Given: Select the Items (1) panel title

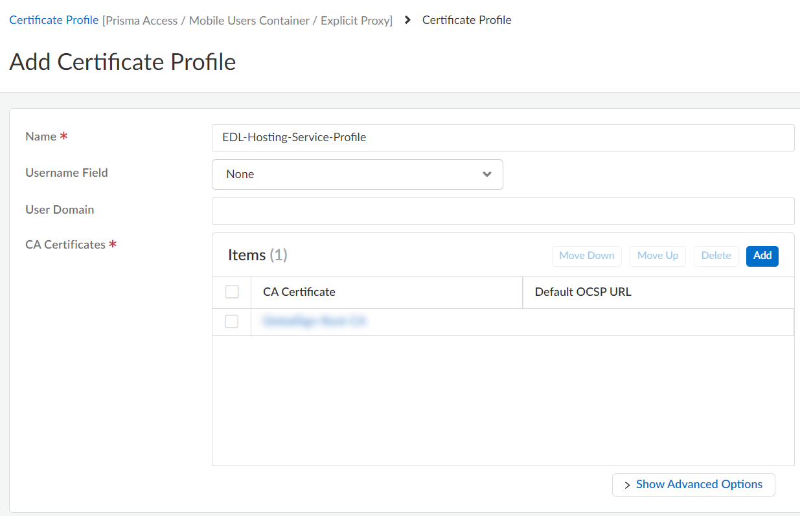Looking at the screenshot, I should 257,254.
